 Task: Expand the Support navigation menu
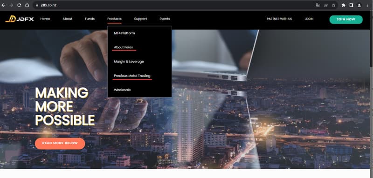[140, 19]
